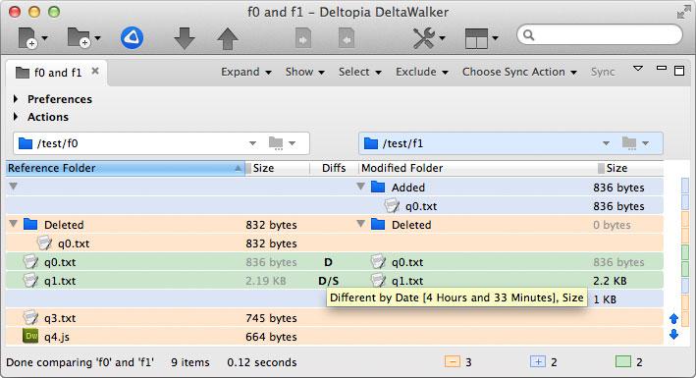Collapse the Added folder in Modified Folder
Image resolution: width=696 pixels, height=378 pixels.
[361, 187]
